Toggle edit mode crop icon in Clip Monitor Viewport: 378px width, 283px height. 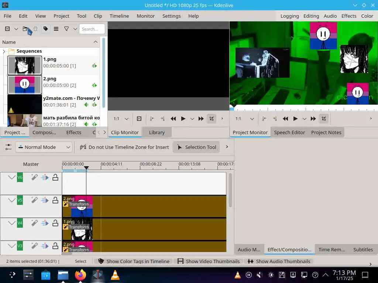click(x=212, y=119)
